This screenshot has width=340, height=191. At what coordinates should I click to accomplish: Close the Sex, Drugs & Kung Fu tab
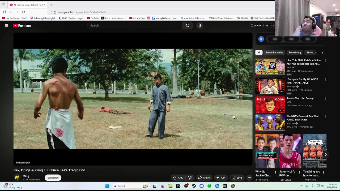point(44,5)
